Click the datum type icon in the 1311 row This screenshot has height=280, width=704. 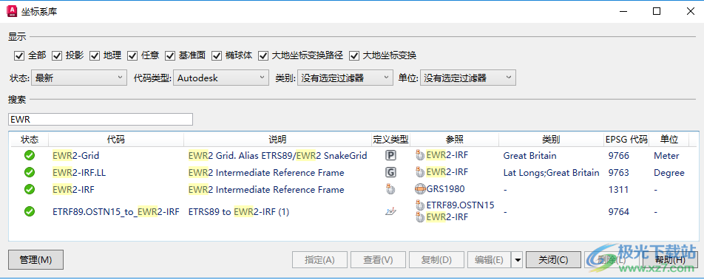(x=390, y=189)
